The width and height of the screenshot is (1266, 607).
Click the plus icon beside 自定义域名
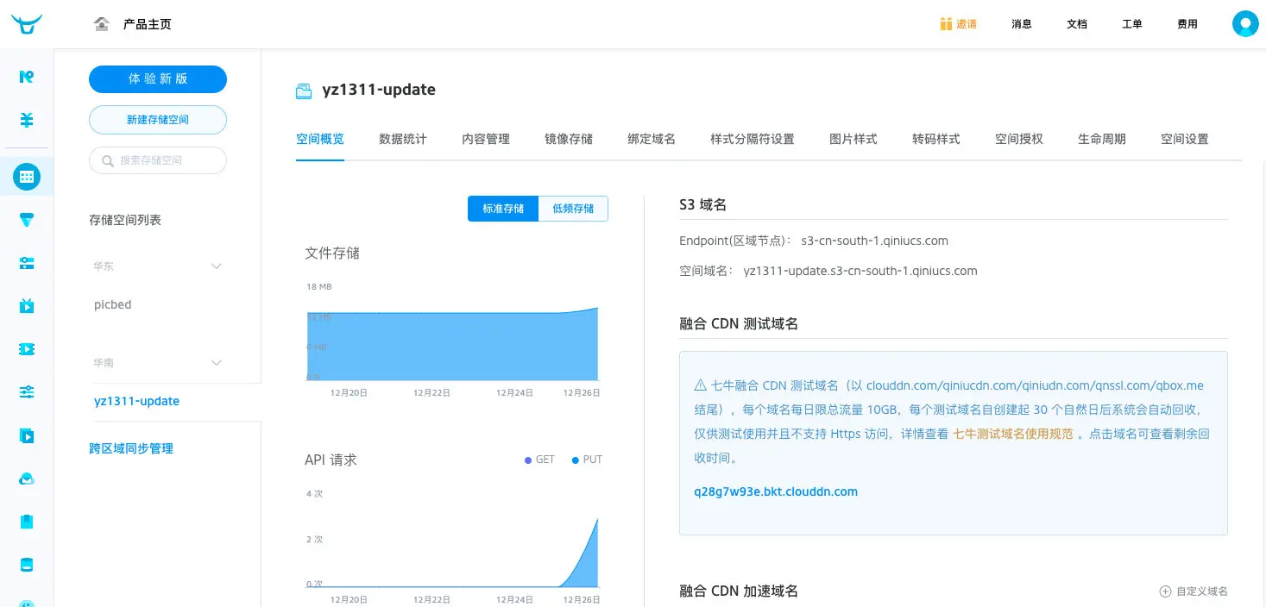tap(1165, 591)
